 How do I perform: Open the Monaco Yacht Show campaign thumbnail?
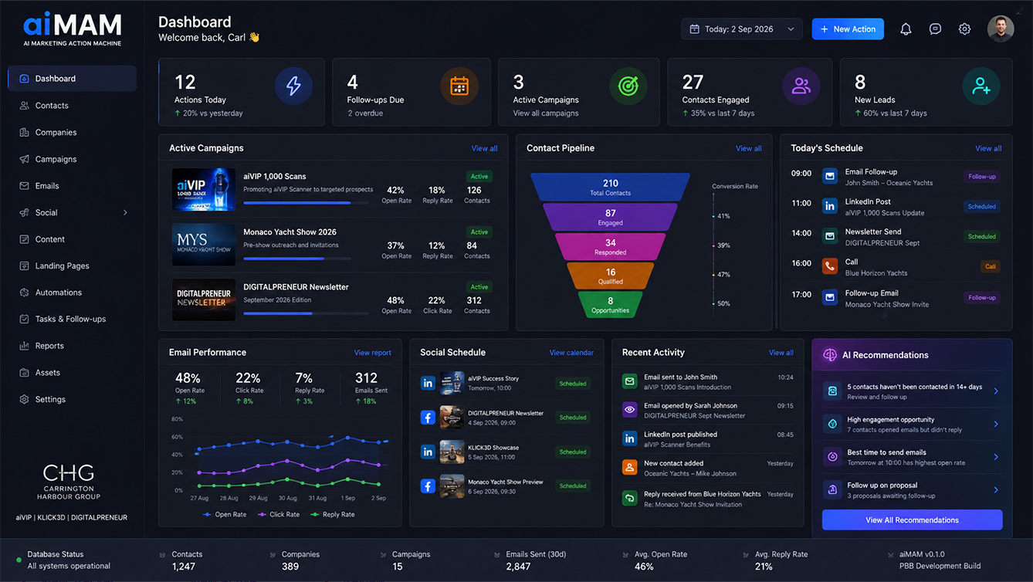(x=204, y=245)
